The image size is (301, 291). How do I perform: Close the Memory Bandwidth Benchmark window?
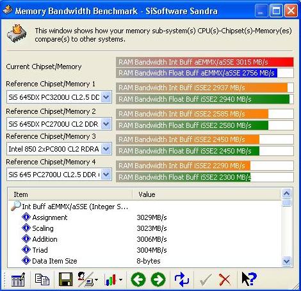click(291, 10)
